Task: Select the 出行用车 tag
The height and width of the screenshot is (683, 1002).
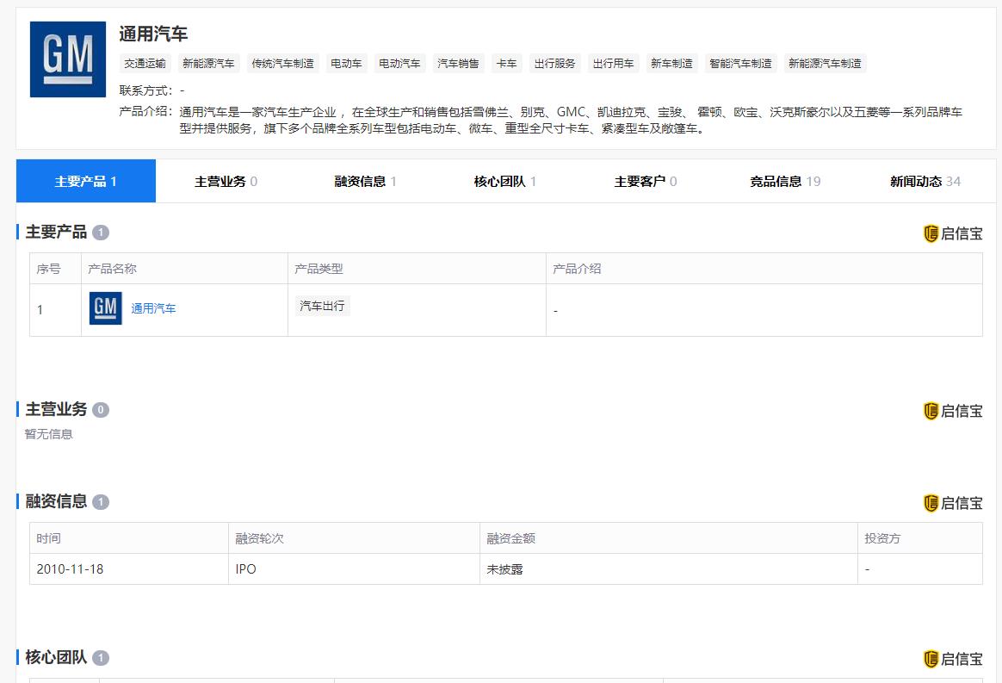Action: (x=614, y=64)
